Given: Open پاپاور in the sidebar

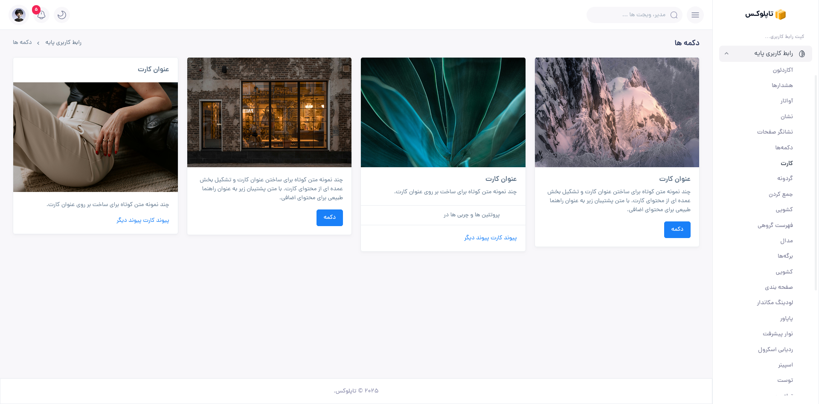Looking at the screenshot, I should point(786,319).
